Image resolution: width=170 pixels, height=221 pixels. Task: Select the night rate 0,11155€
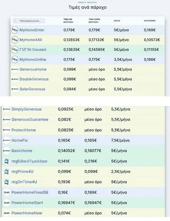tap(151, 50)
